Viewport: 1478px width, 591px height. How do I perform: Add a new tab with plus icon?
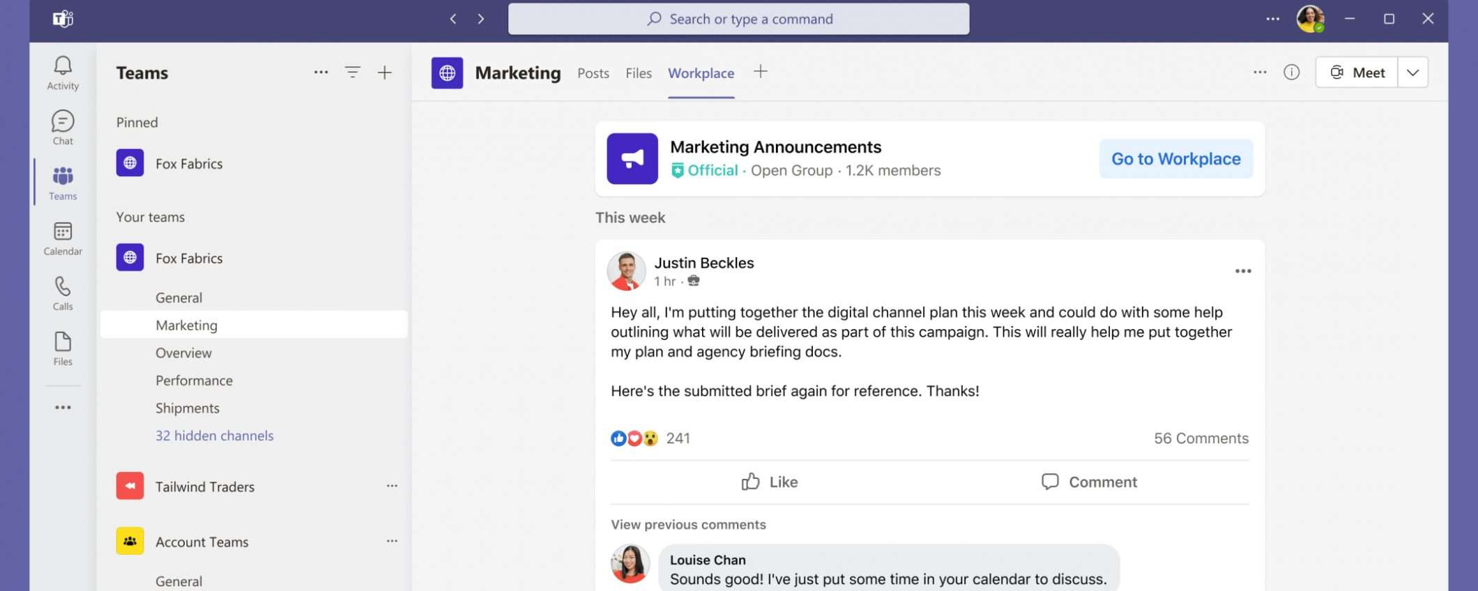(761, 72)
